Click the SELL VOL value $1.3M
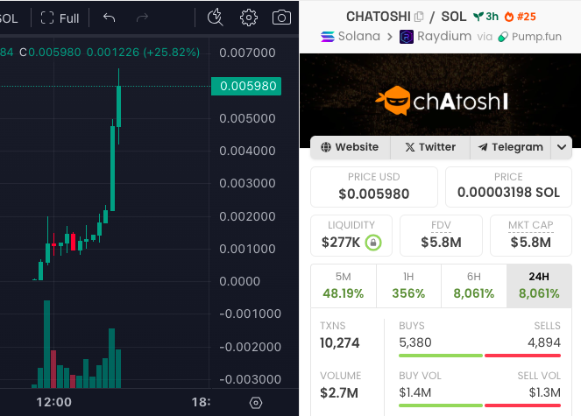 click(x=545, y=392)
